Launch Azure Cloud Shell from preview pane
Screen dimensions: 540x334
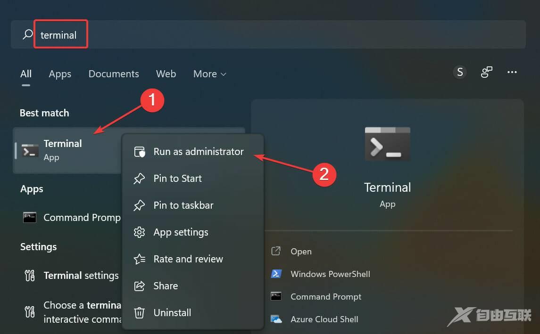click(x=324, y=319)
